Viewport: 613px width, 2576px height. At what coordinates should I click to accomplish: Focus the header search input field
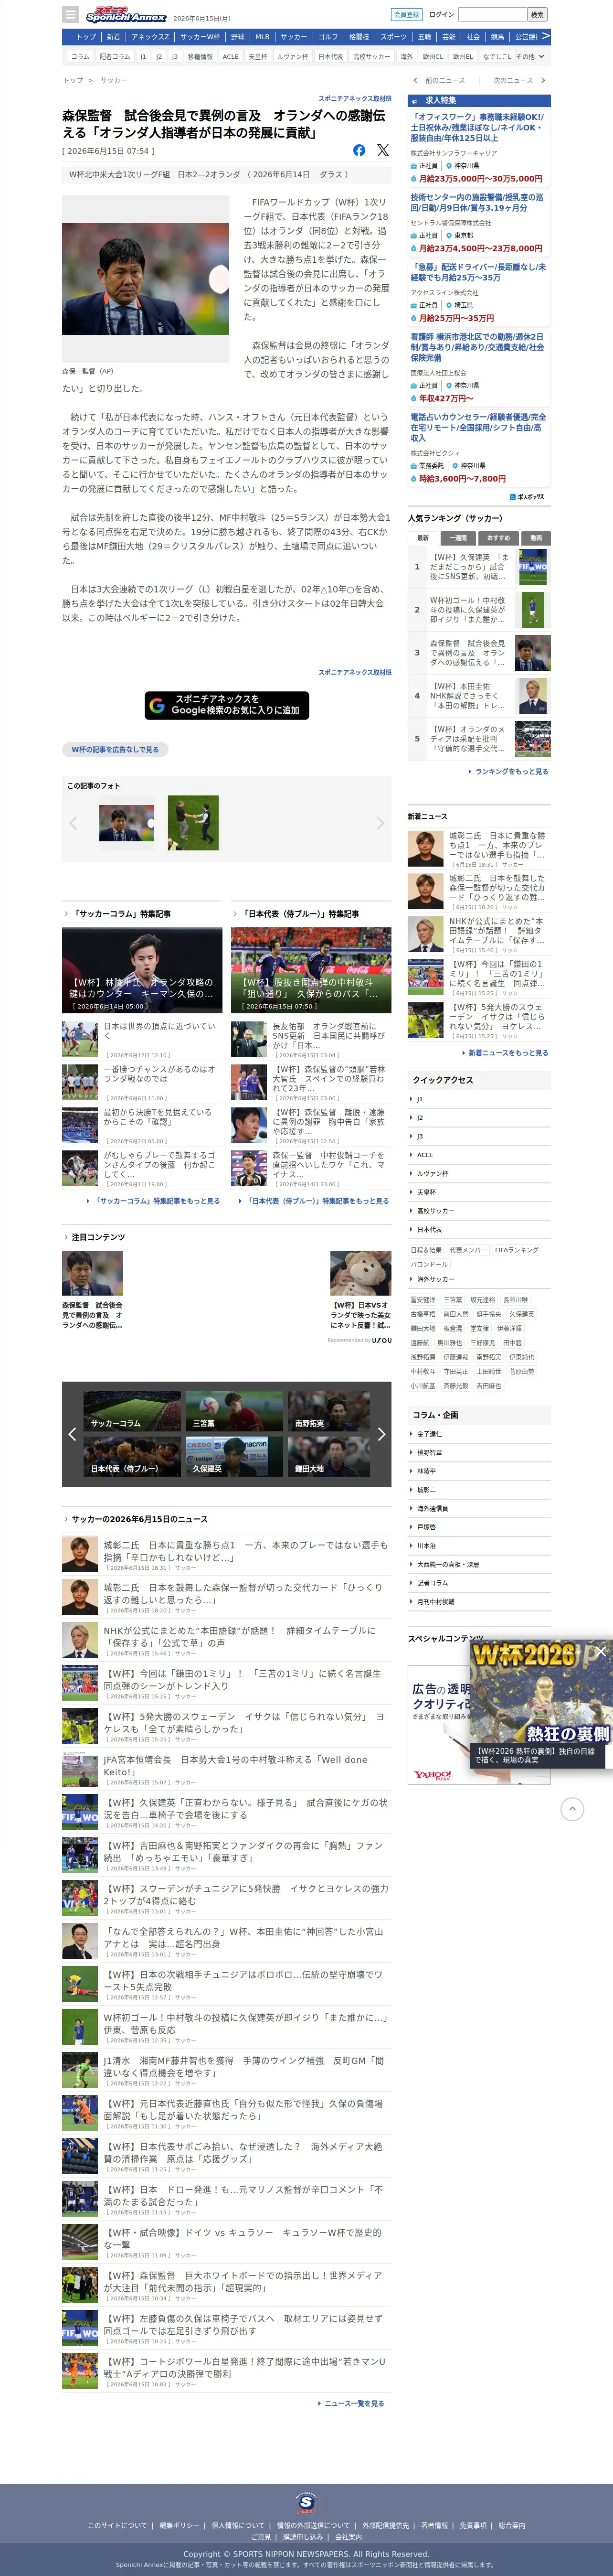pos(492,15)
